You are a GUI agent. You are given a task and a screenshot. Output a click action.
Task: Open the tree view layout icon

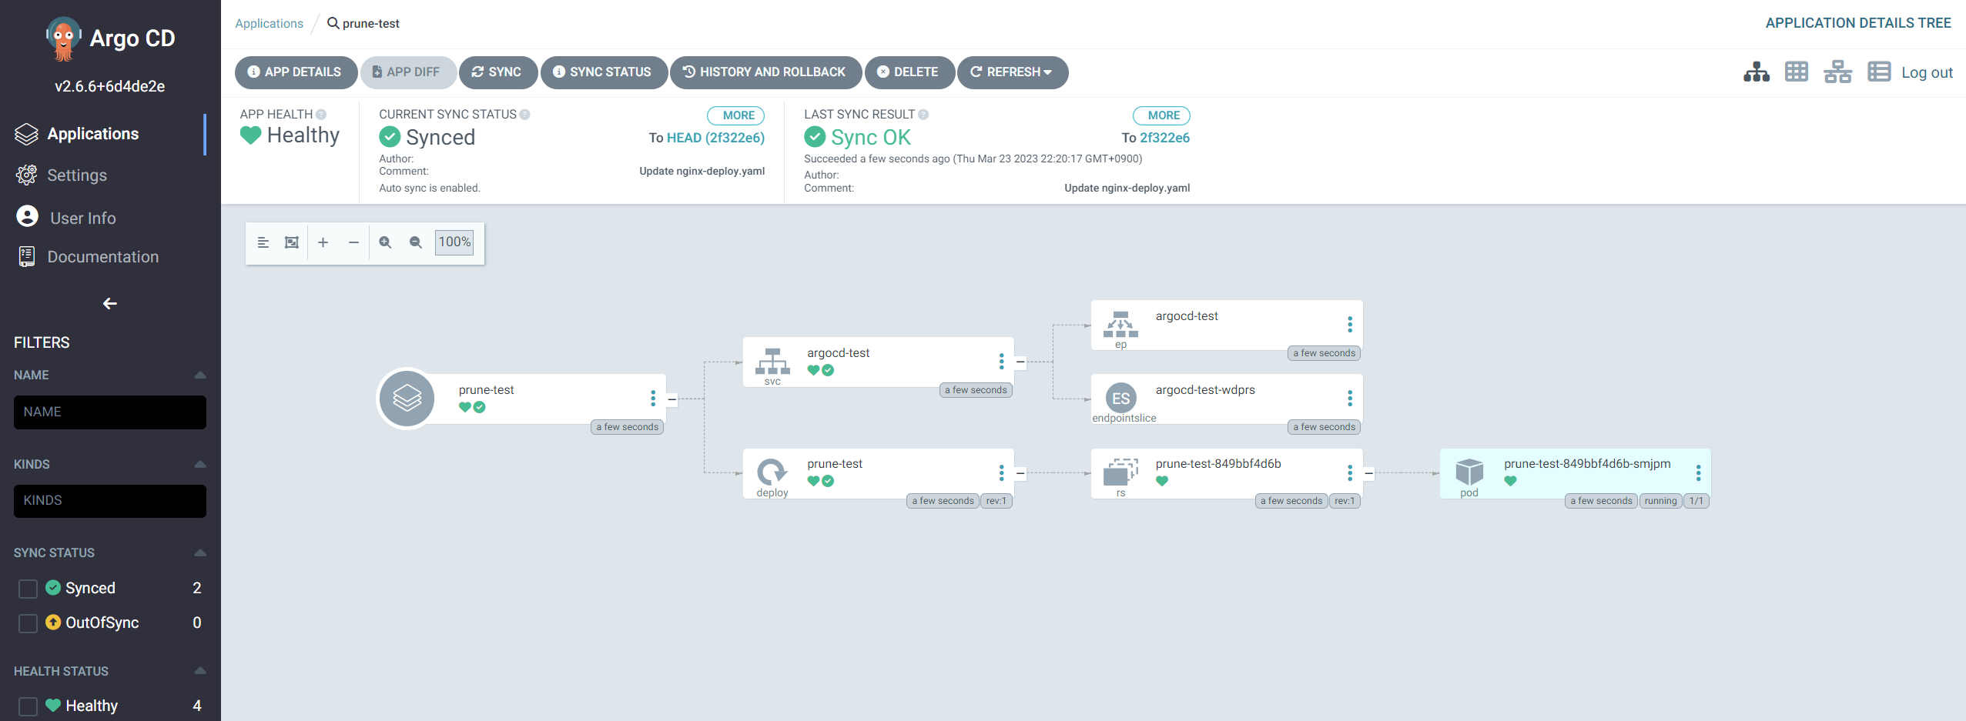[1756, 72]
